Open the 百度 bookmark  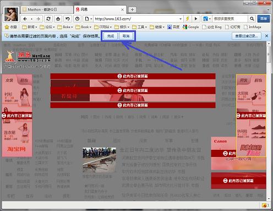coord(173,27)
